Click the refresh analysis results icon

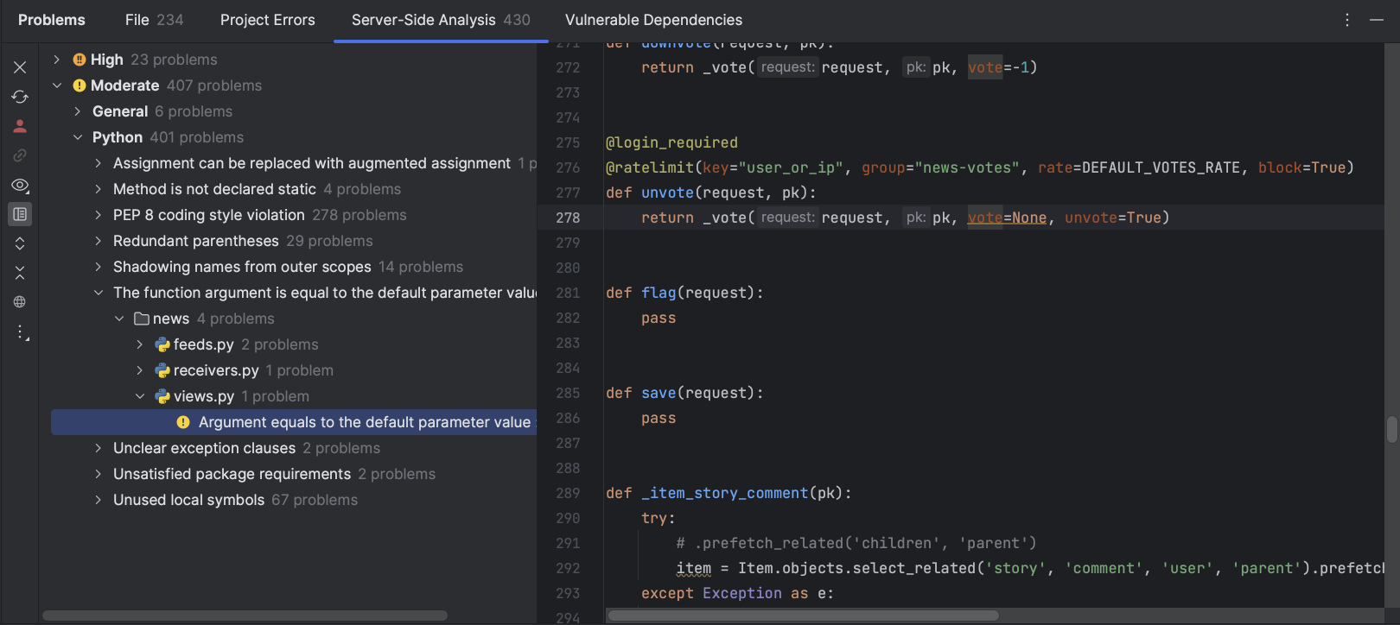pos(20,97)
